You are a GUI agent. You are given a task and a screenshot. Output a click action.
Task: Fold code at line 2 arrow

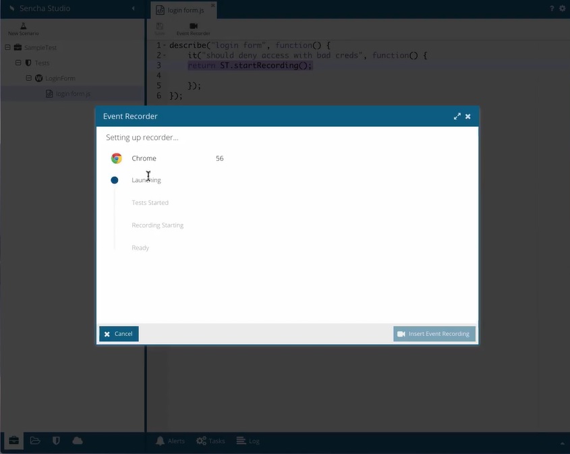165,55
